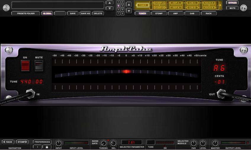Click the noise gate red indicator LED
The width and height of the screenshot is (251, 150).
pos(108,140)
